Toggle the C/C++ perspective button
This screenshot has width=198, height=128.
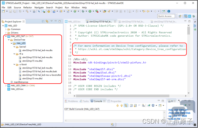(186, 16)
